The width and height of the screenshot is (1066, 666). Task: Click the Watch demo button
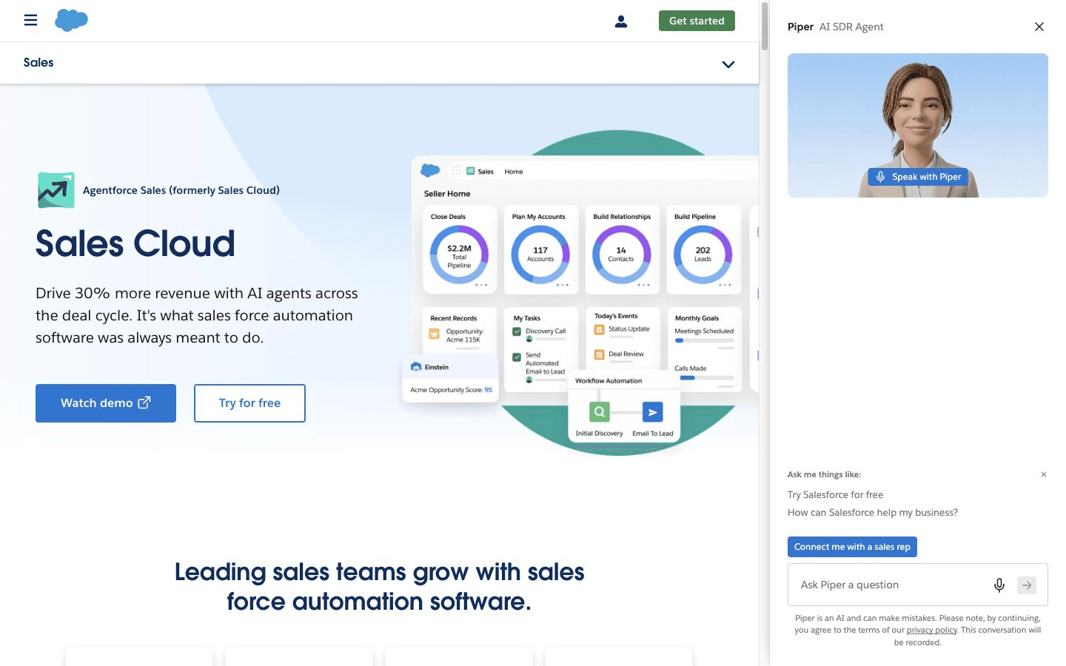click(106, 403)
